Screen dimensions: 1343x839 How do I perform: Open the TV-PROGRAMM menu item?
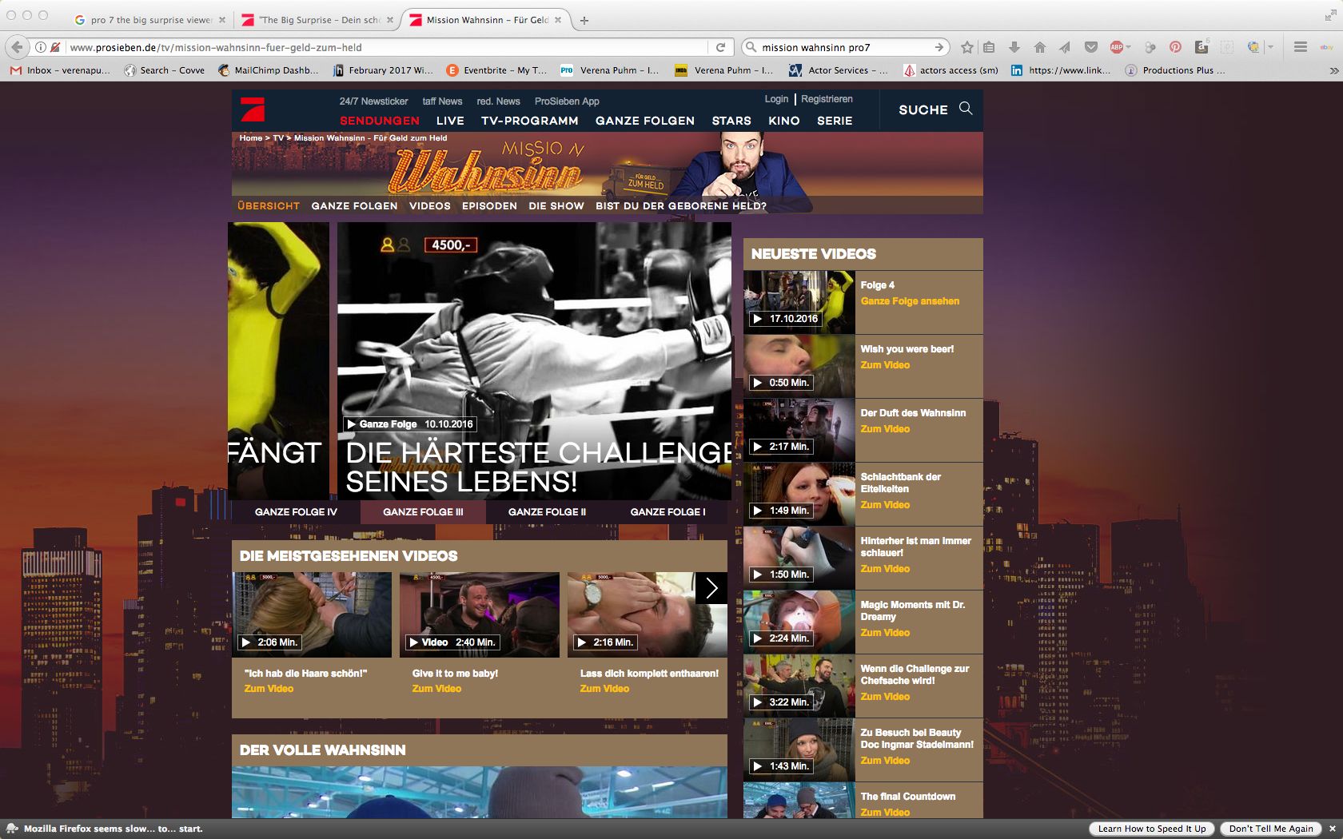coord(529,121)
